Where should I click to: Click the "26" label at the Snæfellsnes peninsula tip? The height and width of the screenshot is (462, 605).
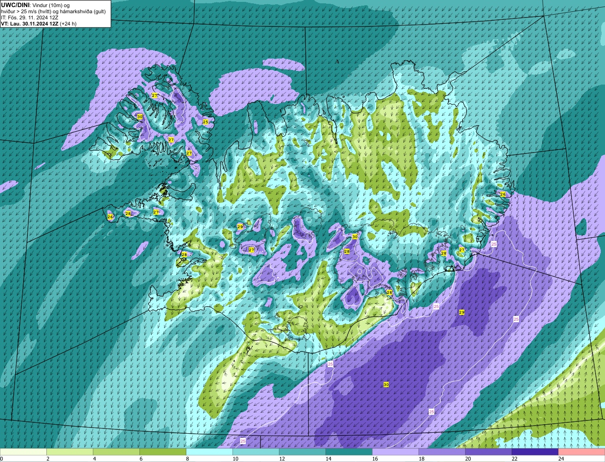(110, 217)
